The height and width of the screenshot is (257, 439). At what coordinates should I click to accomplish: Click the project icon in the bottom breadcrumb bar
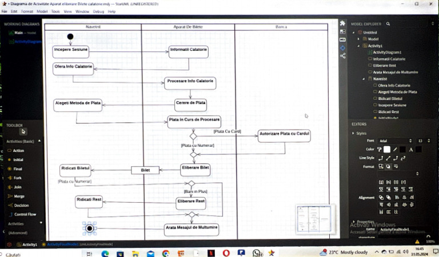[x=9, y=244]
